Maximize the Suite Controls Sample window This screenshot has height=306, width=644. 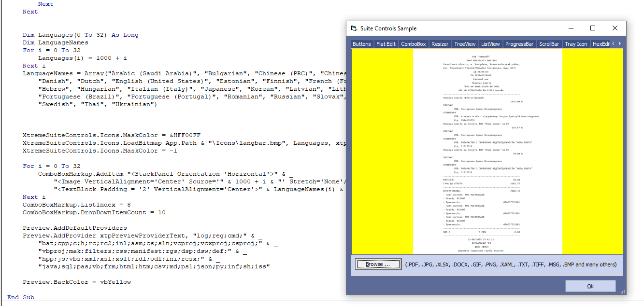click(x=593, y=28)
